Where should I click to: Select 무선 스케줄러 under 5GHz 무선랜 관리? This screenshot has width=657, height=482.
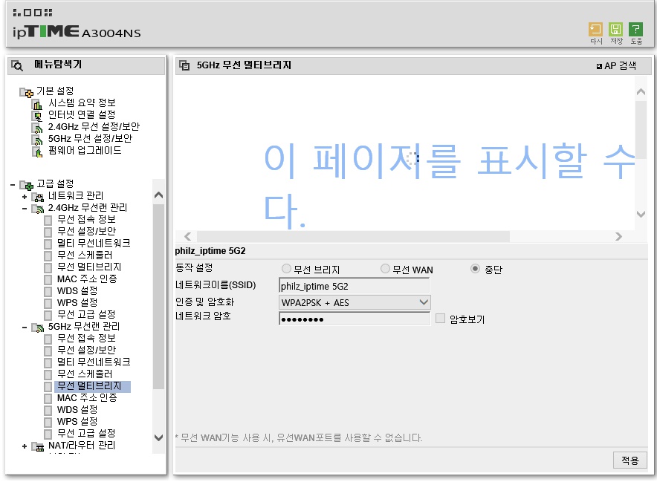pos(85,374)
